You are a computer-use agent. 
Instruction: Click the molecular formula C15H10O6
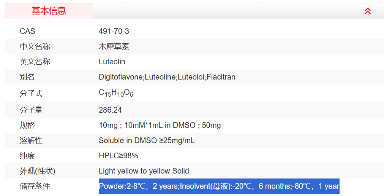[x=116, y=93]
